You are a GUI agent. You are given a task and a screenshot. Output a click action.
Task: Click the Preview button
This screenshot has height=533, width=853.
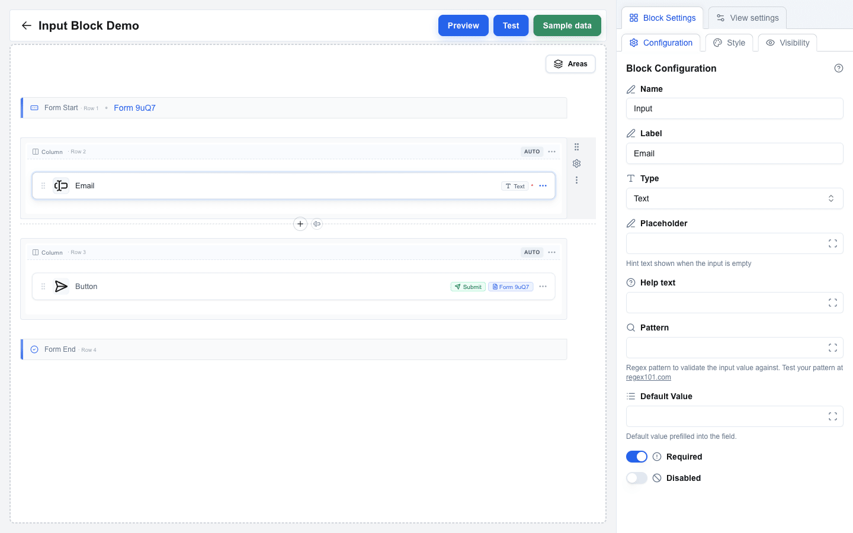click(463, 25)
